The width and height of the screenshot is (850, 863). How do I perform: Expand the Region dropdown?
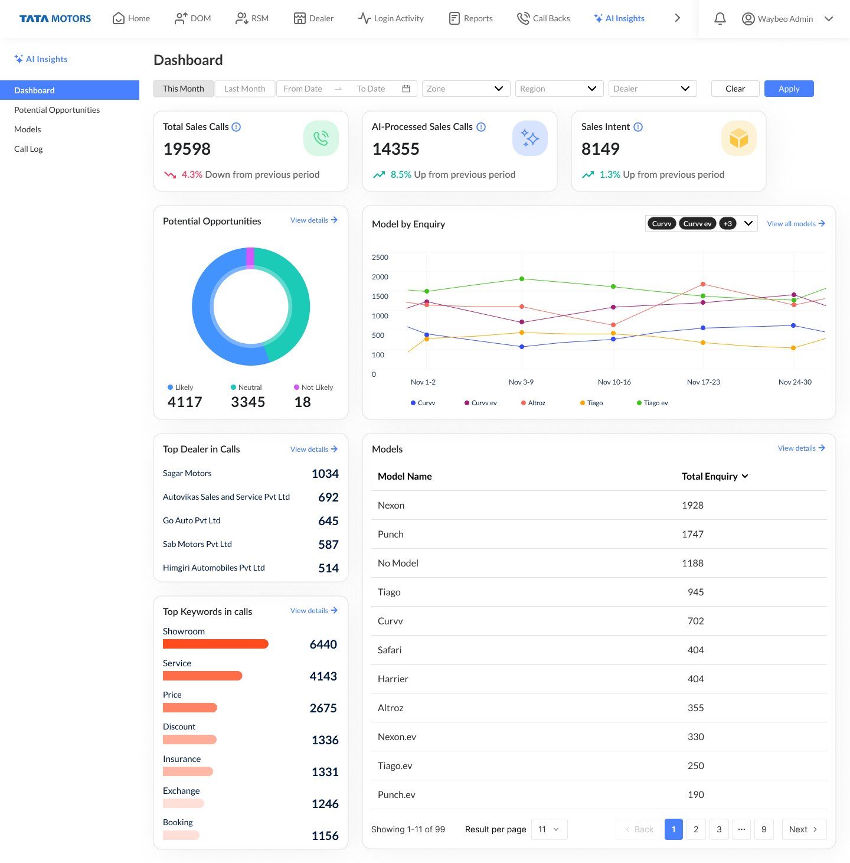(x=558, y=89)
